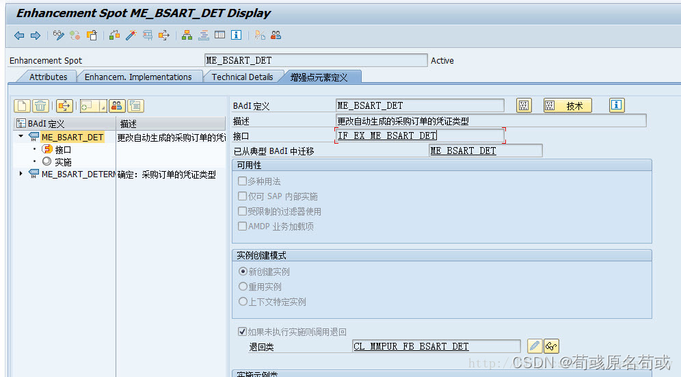Click the documentation page icon in tree toolbar
The image size is (681, 377).
(x=135, y=105)
